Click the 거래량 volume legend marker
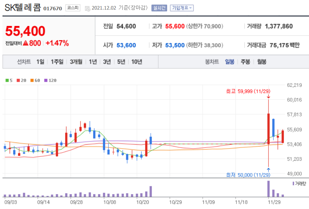This screenshot has width=309, height=209. (293, 184)
